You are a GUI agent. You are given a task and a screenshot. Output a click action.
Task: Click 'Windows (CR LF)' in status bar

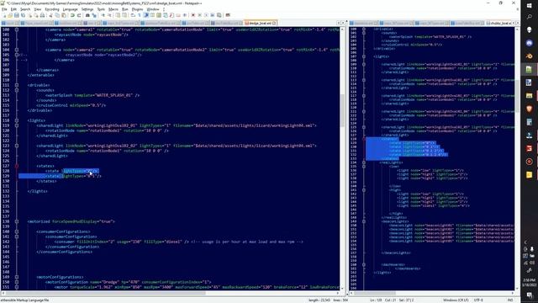click(x=456, y=300)
